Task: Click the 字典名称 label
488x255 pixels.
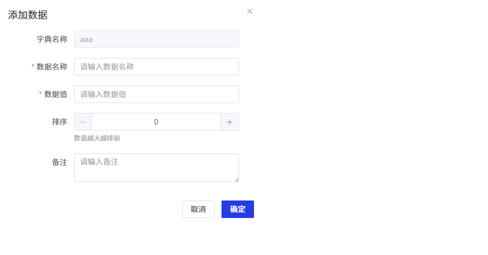Action: (x=52, y=39)
